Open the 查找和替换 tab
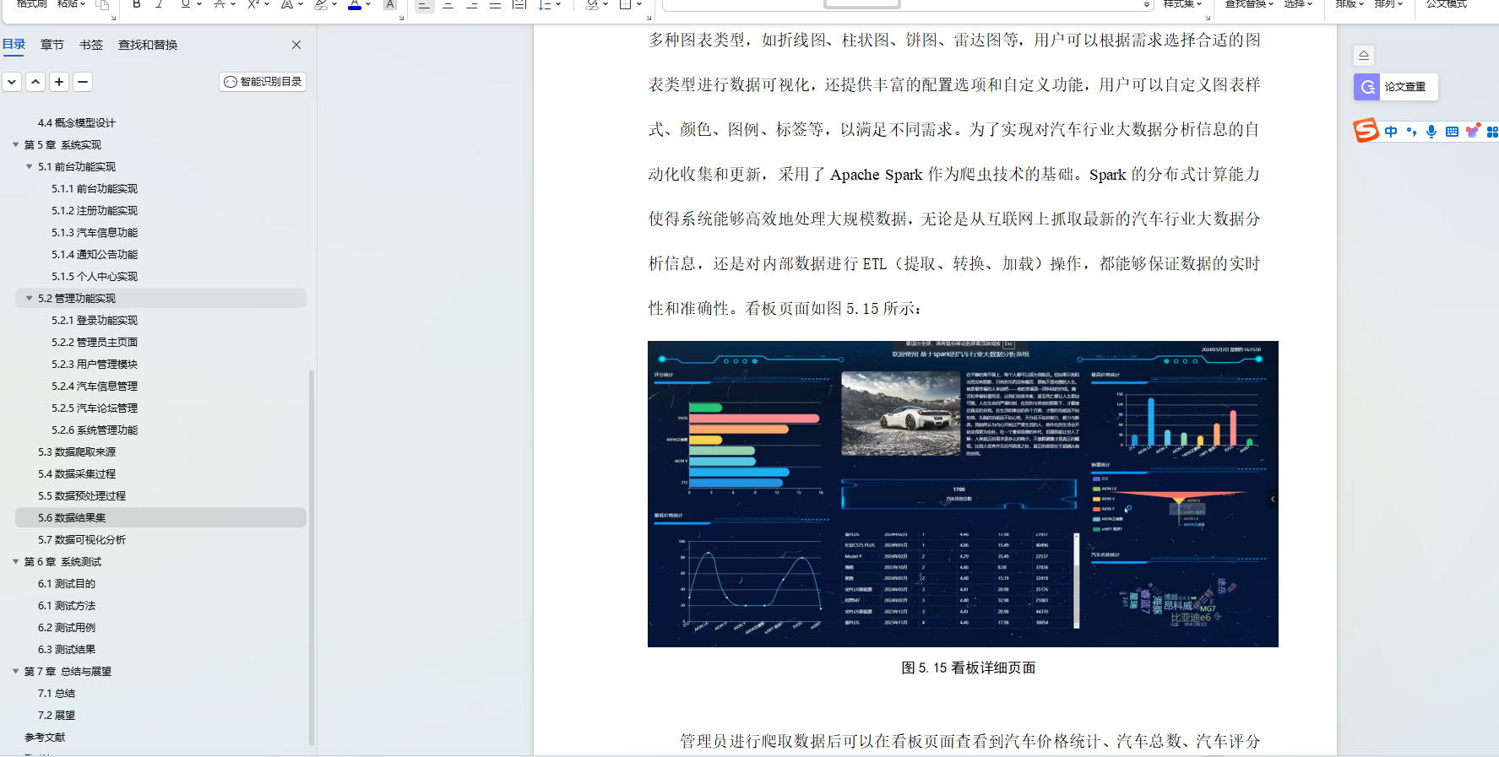Viewport: 1499px width, 757px height. pos(148,45)
